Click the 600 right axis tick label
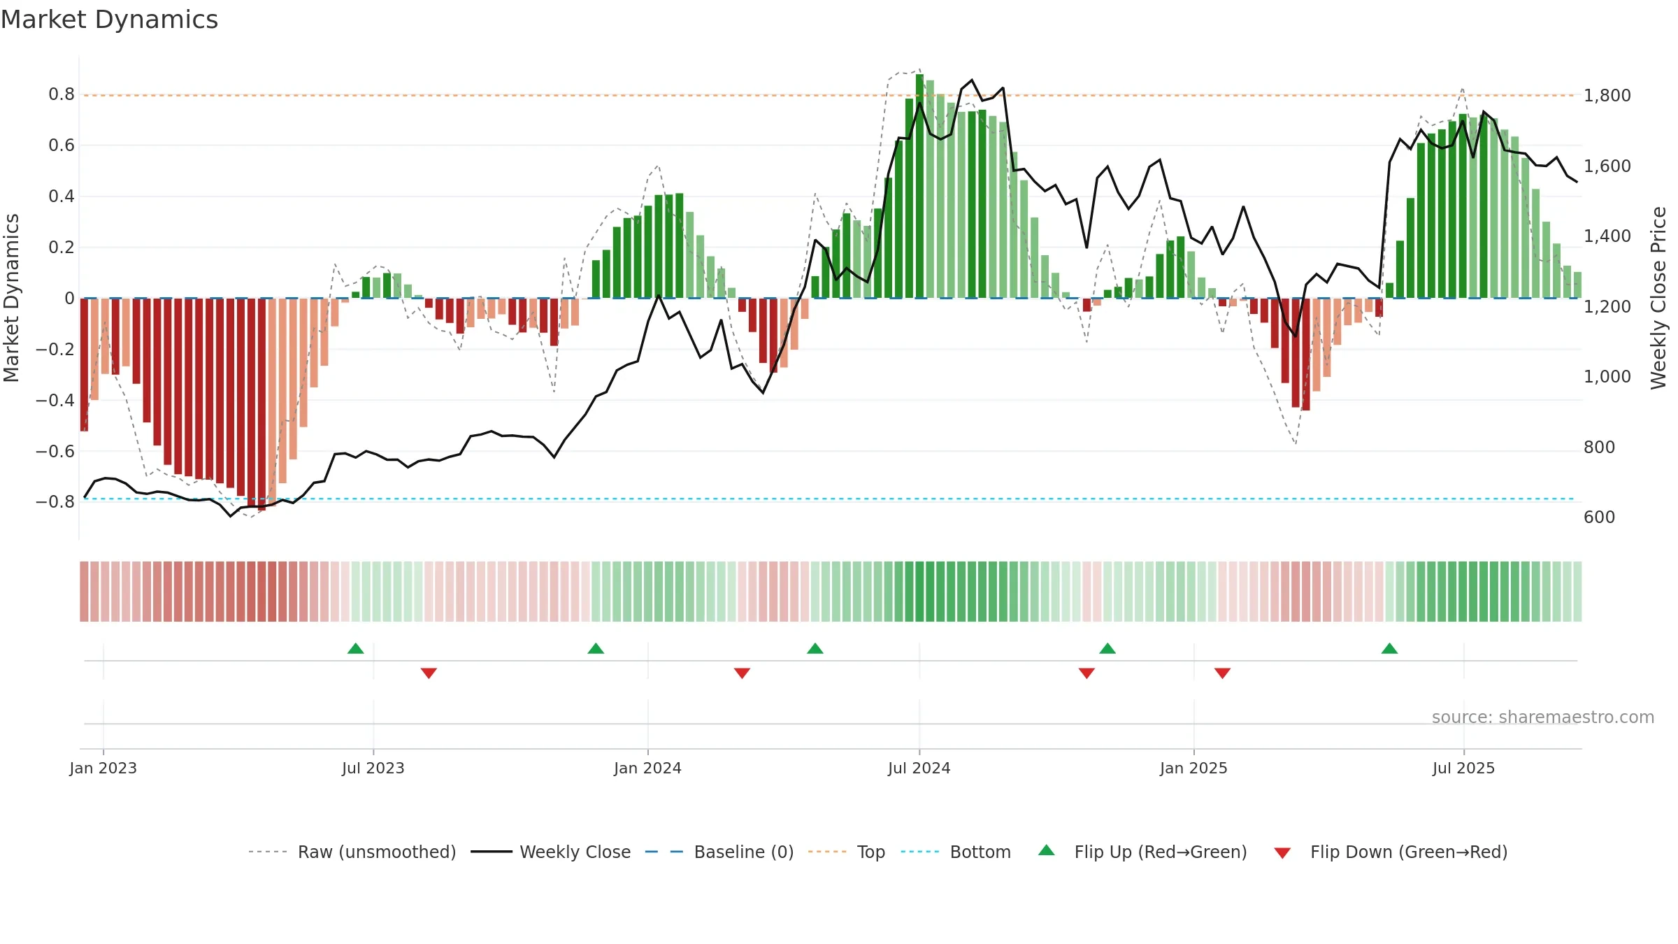 pos(1600,517)
